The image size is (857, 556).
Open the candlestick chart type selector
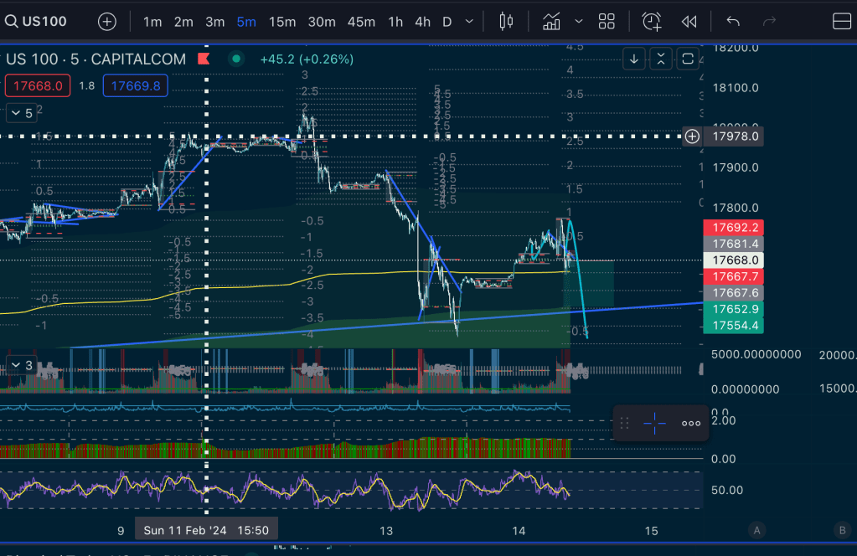[x=505, y=22]
